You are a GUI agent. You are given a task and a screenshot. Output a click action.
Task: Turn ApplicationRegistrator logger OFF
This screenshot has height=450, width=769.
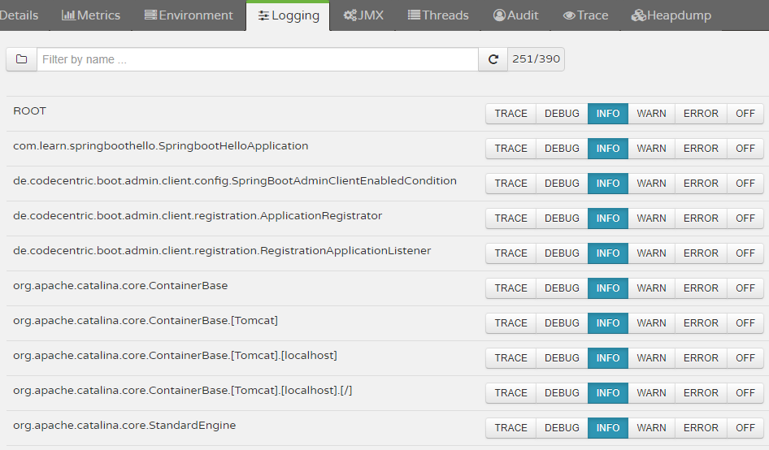745,219
